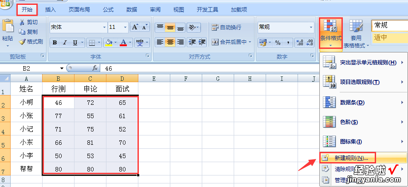Toggle middle vertical alignment

tap(170, 27)
